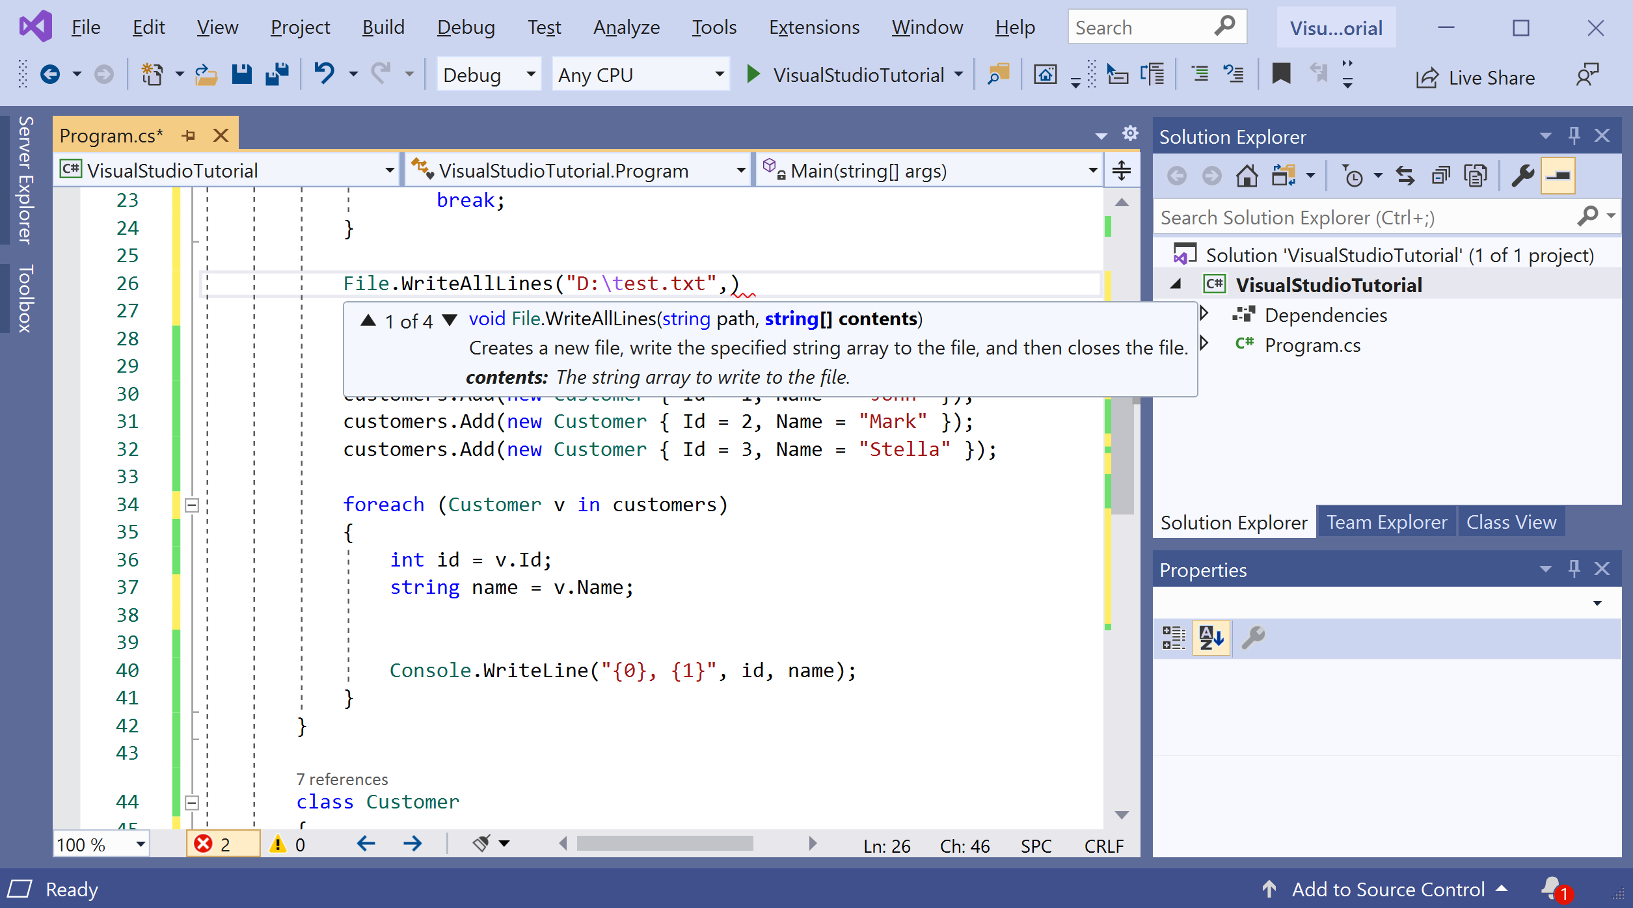Click Live Share icon
Screen dimensions: 1633x908
[1427, 78]
